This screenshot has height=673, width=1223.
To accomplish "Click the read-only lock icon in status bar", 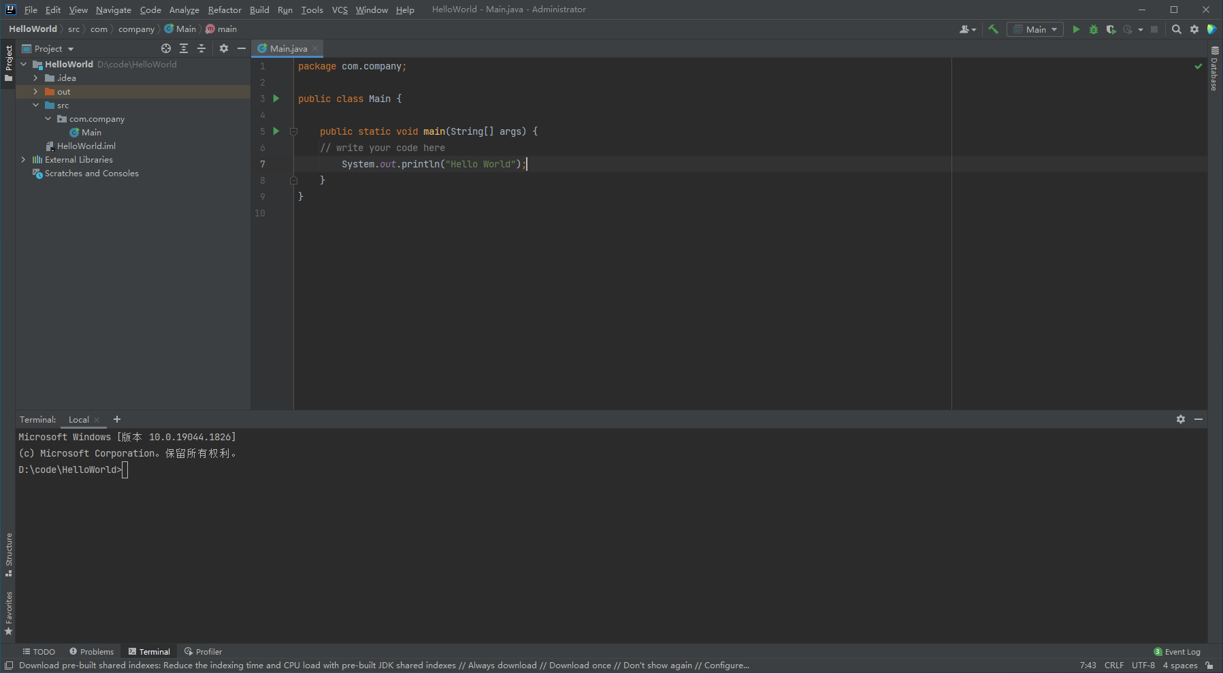I will tap(1209, 666).
